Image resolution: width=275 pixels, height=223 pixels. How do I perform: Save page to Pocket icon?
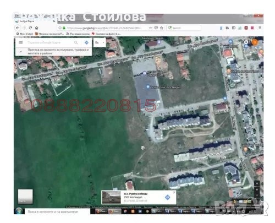156,28
